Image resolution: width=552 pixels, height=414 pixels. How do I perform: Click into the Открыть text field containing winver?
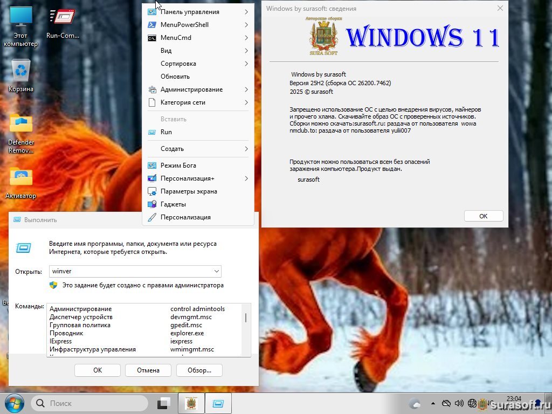[x=130, y=271]
